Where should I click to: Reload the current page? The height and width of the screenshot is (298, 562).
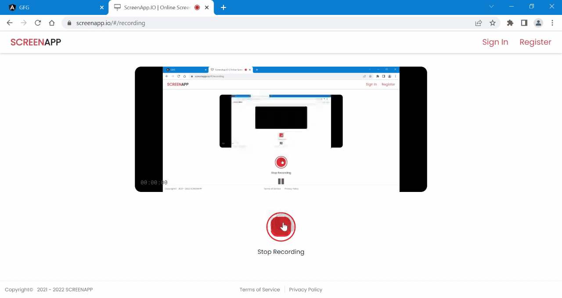[x=38, y=23]
